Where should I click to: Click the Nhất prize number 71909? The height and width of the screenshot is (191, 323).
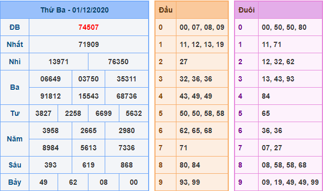click(x=88, y=44)
